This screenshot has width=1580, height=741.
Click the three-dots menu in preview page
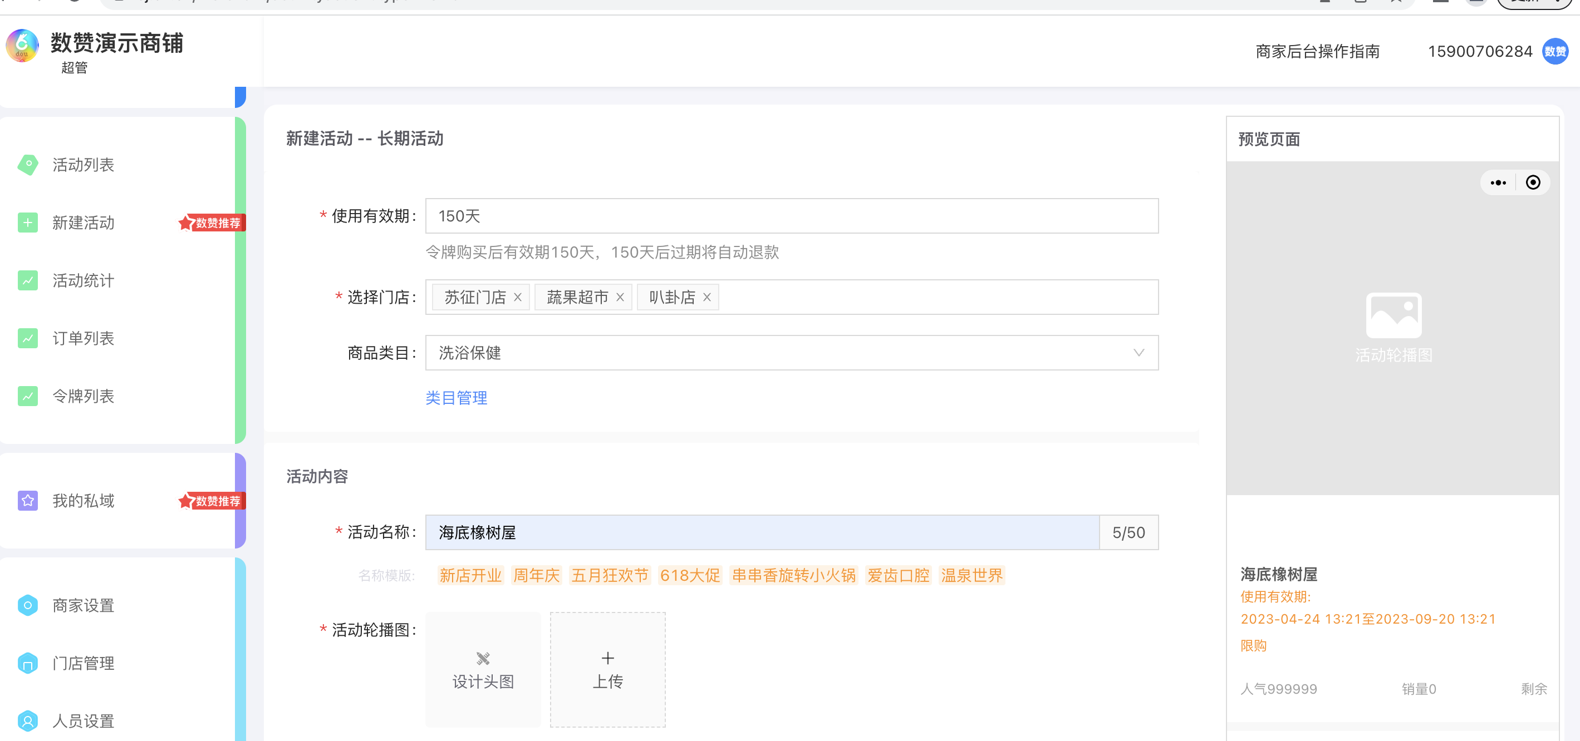[1498, 182]
